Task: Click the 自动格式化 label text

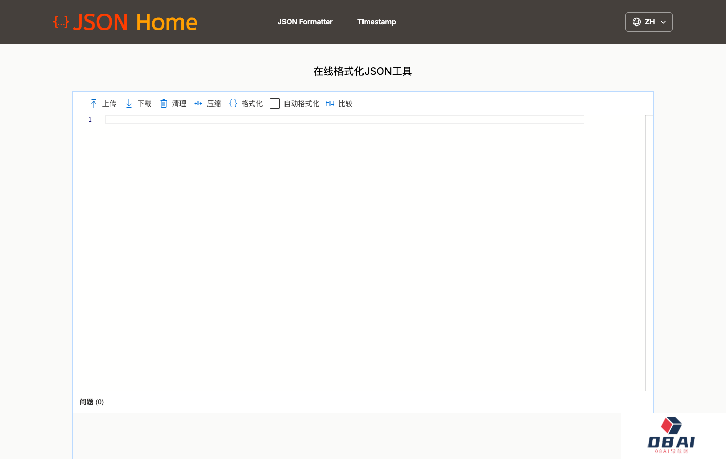Action: 302,104
